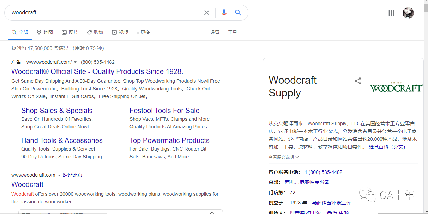
Task: Open the 设置 menu
Action: point(215,32)
